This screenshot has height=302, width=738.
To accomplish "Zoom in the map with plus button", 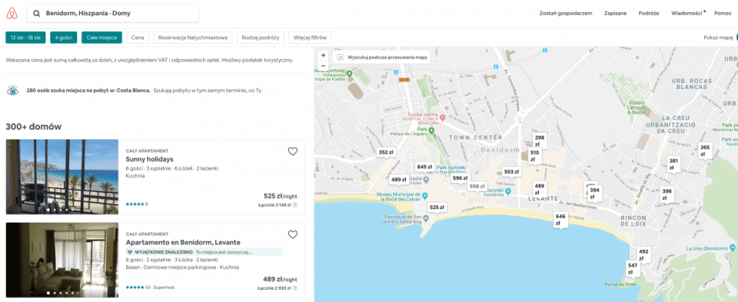I will click(323, 55).
